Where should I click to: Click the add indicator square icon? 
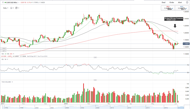coord(16,8)
